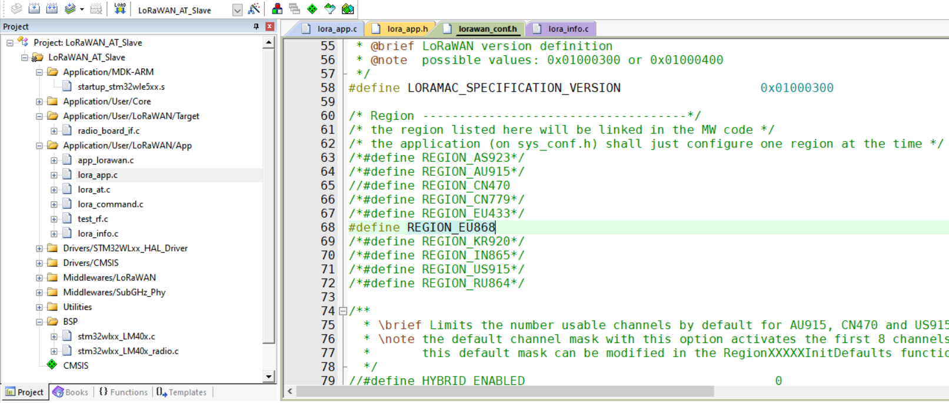The width and height of the screenshot is (949, 403).
Task: Click the Rebuild all target files icon
Action: [52, 9]
